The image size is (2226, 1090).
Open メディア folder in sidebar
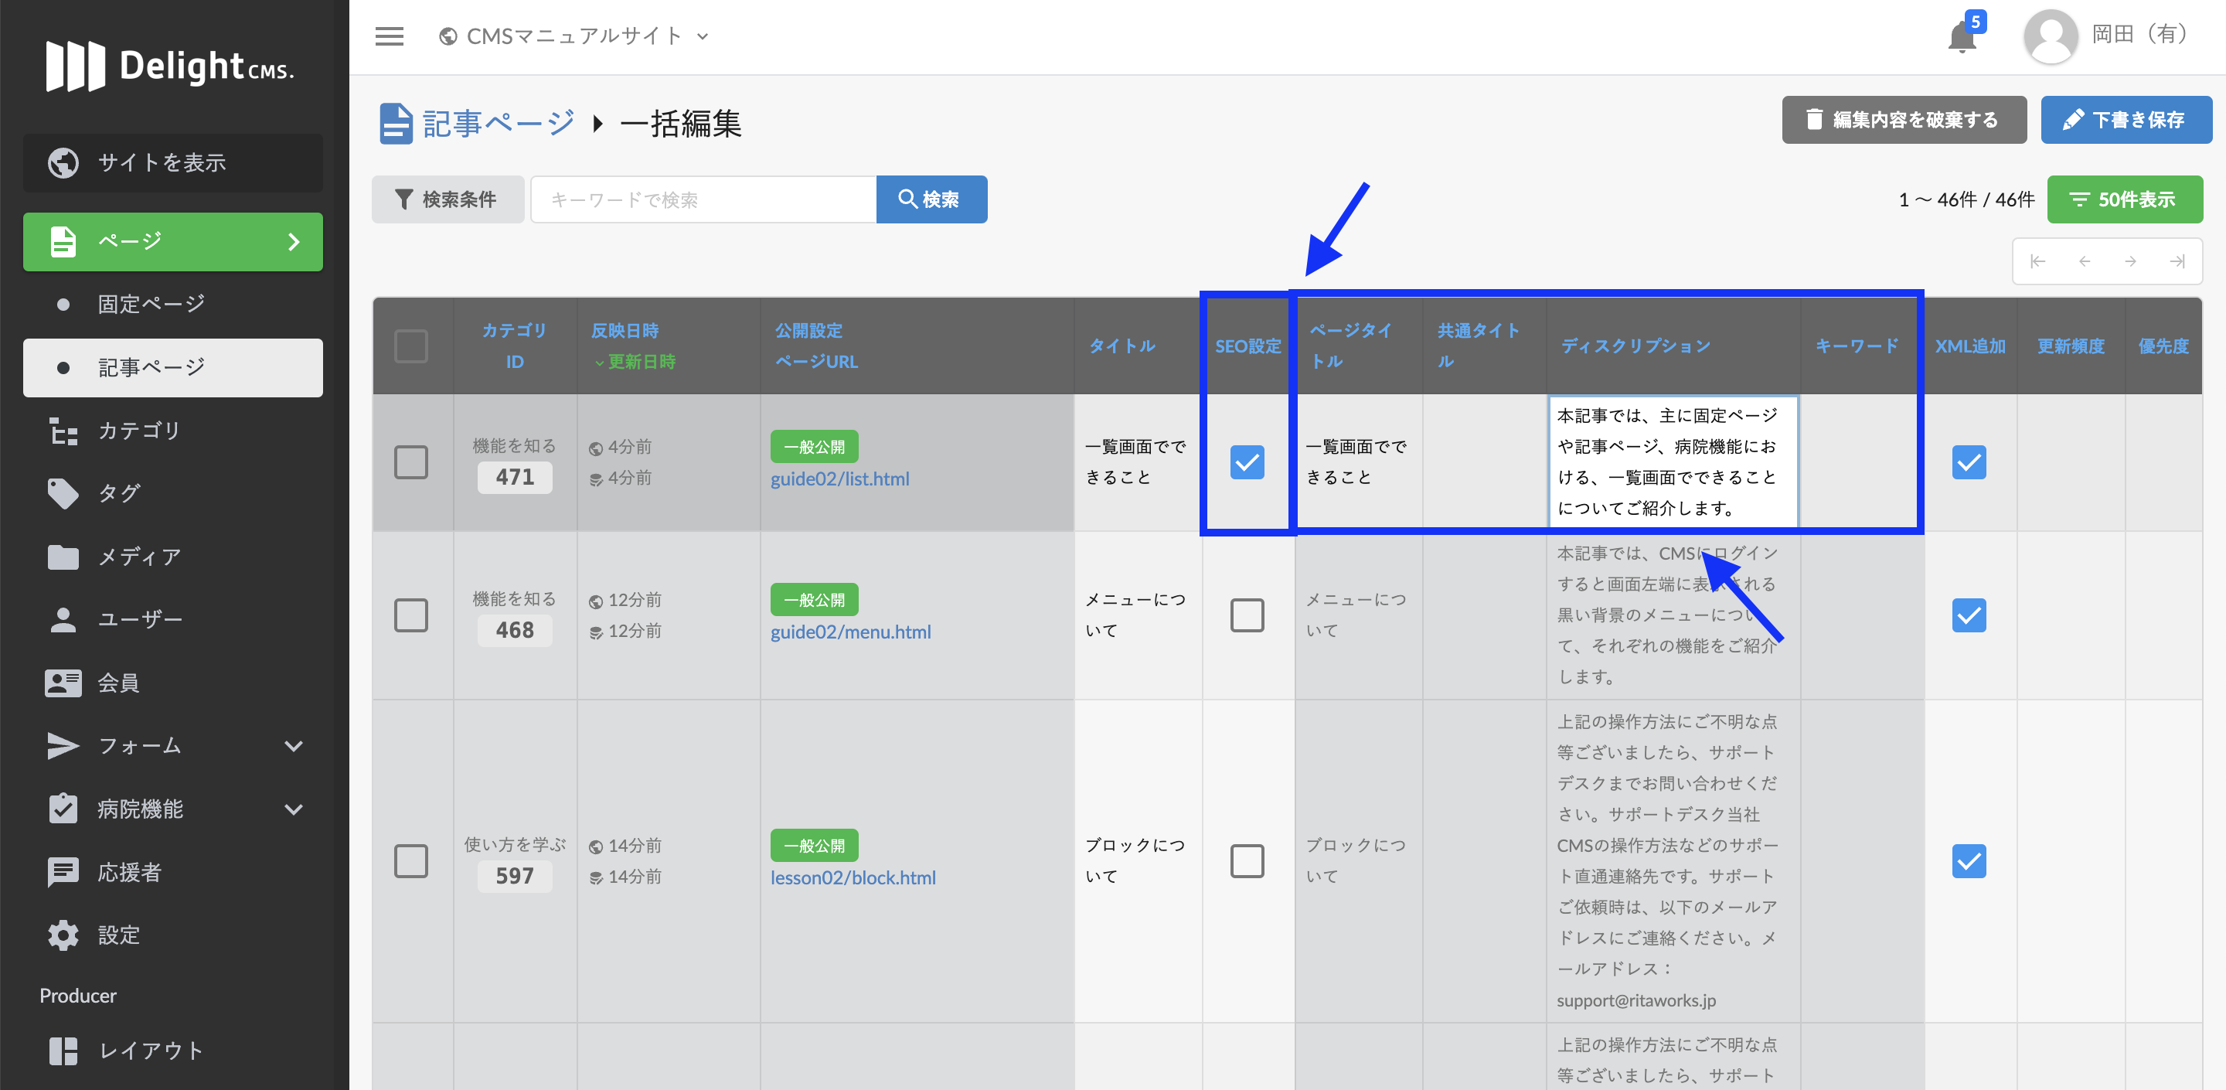[63, 557]
